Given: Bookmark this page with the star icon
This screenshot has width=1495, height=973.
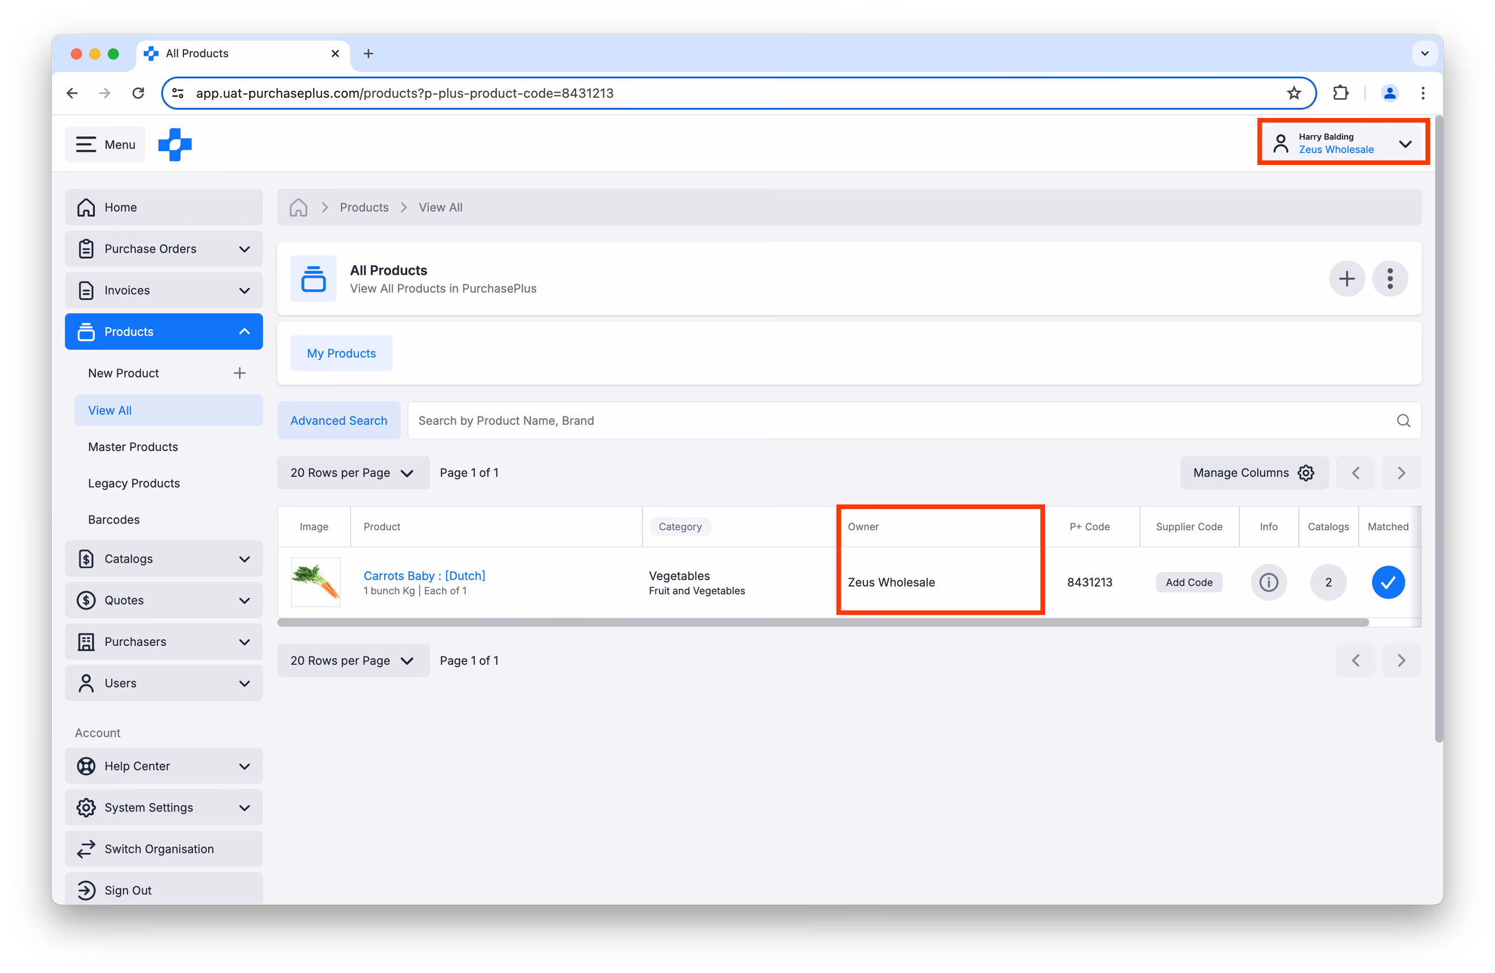Looking at the screenshot, I should pyautogui.click(x=1293, y=93).
